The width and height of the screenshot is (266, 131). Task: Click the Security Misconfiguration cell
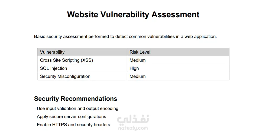coord(82,76)
